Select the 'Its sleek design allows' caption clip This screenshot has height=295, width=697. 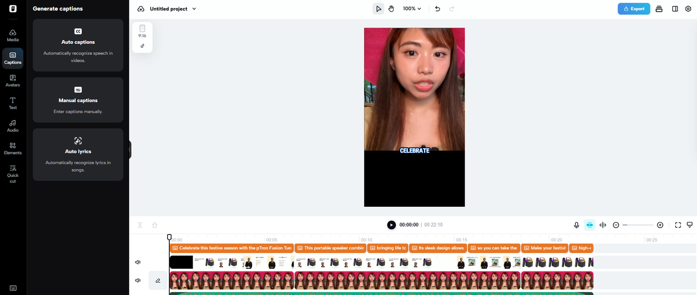pyautogui.click(x=438, y=248)
